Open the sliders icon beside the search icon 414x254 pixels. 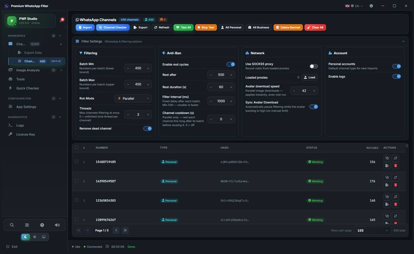27,225
